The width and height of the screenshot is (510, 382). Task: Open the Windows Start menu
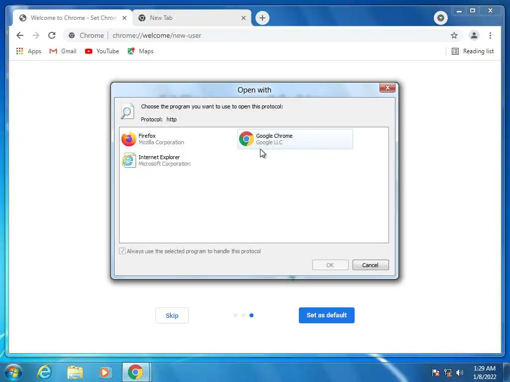click(13, 372)
